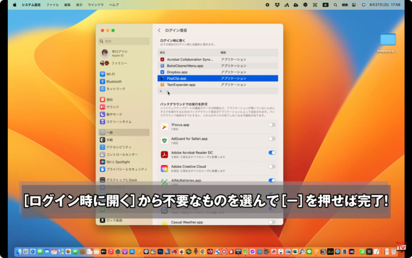Launch Safari from the Dock

(33, 252)
